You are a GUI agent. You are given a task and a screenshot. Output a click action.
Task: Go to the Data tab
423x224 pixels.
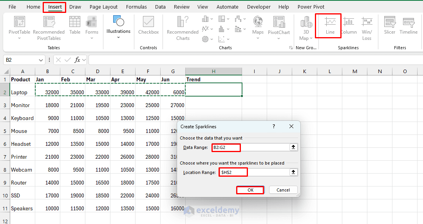tap(160, 7)
